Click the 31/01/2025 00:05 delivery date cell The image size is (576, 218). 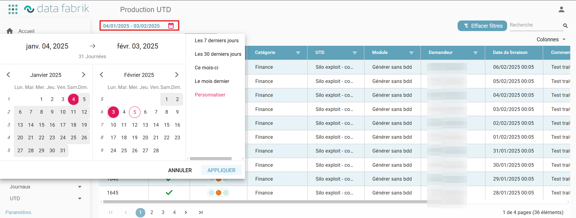click(x=513, y=151)
